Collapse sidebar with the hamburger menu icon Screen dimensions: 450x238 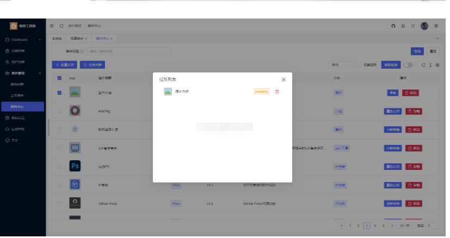pos(52,26)
